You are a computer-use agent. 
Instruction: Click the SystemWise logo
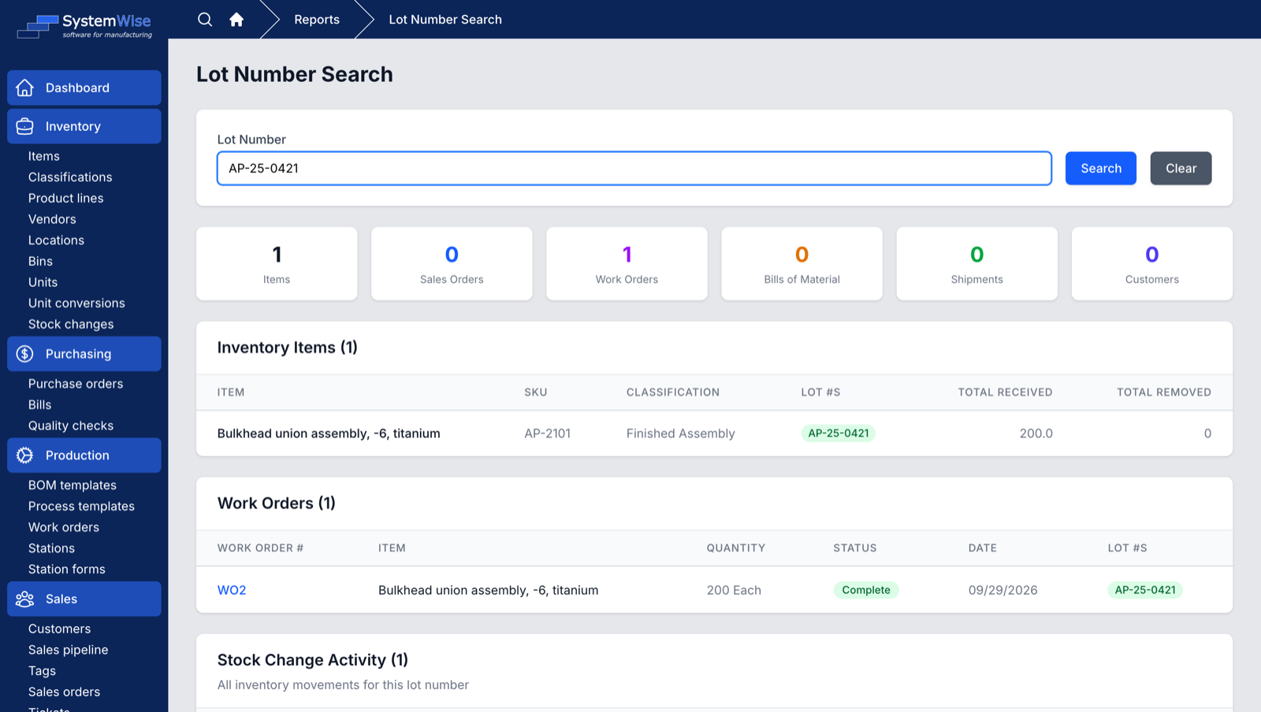coord(84,26)
